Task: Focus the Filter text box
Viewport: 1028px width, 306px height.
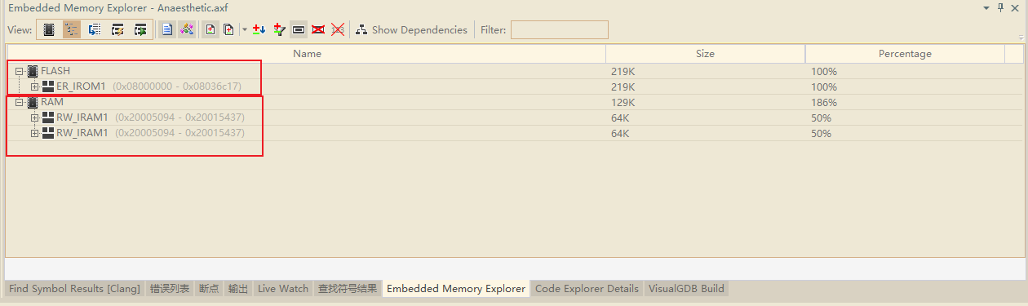Action: (x=560, y=30)
